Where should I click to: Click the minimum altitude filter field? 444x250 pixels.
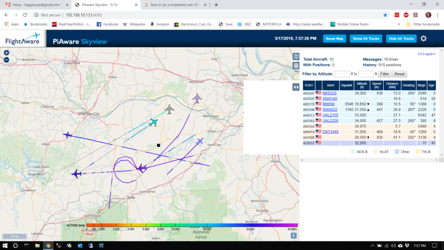[x=342, y=74]
